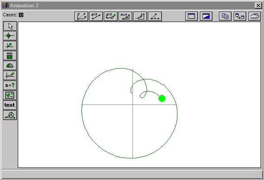Viewport: 264px width, 180px height.
Task: Select the axes with pencil tool
Action: [x=10, y=76]
